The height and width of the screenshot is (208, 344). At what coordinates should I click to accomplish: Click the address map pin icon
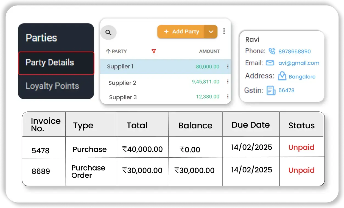(x=282, y=76)
